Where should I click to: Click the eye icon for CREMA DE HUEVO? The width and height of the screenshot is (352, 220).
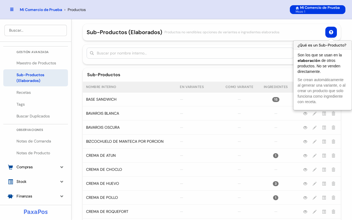[305, 184]
